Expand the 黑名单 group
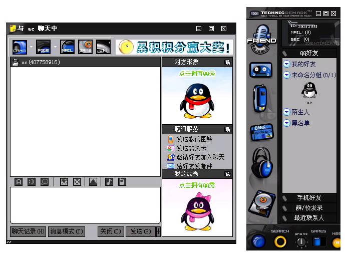 coord(287,123)
